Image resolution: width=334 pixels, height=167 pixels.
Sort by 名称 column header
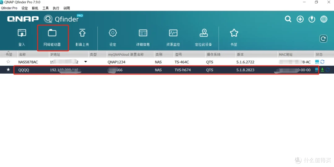click(33, 54)
